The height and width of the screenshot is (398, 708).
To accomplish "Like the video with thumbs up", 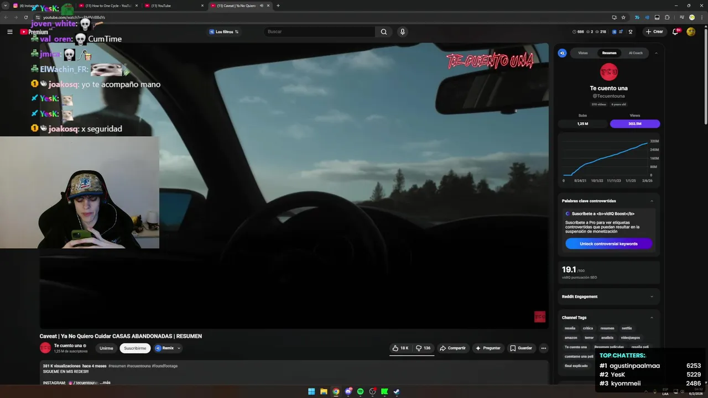I will click(400, 348).
